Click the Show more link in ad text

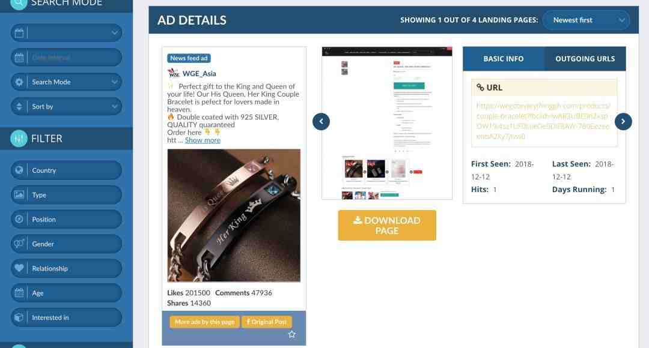[x=203, y=140]
